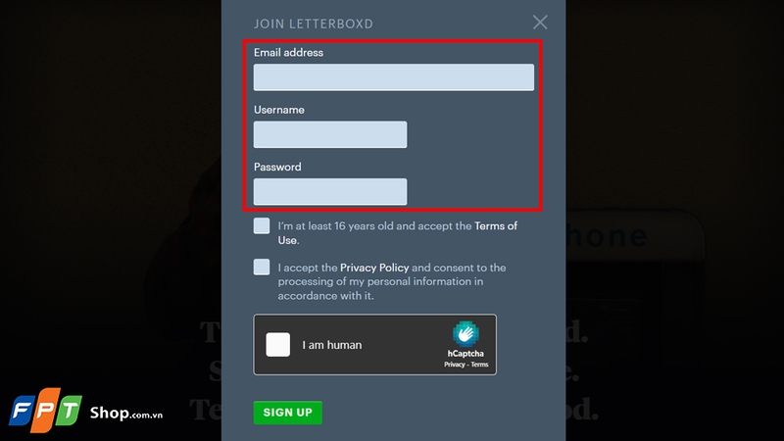This screenshot has width=784, height=441.
Task: Click the Shop.com.vn watermark text
Action: point(126,413)
